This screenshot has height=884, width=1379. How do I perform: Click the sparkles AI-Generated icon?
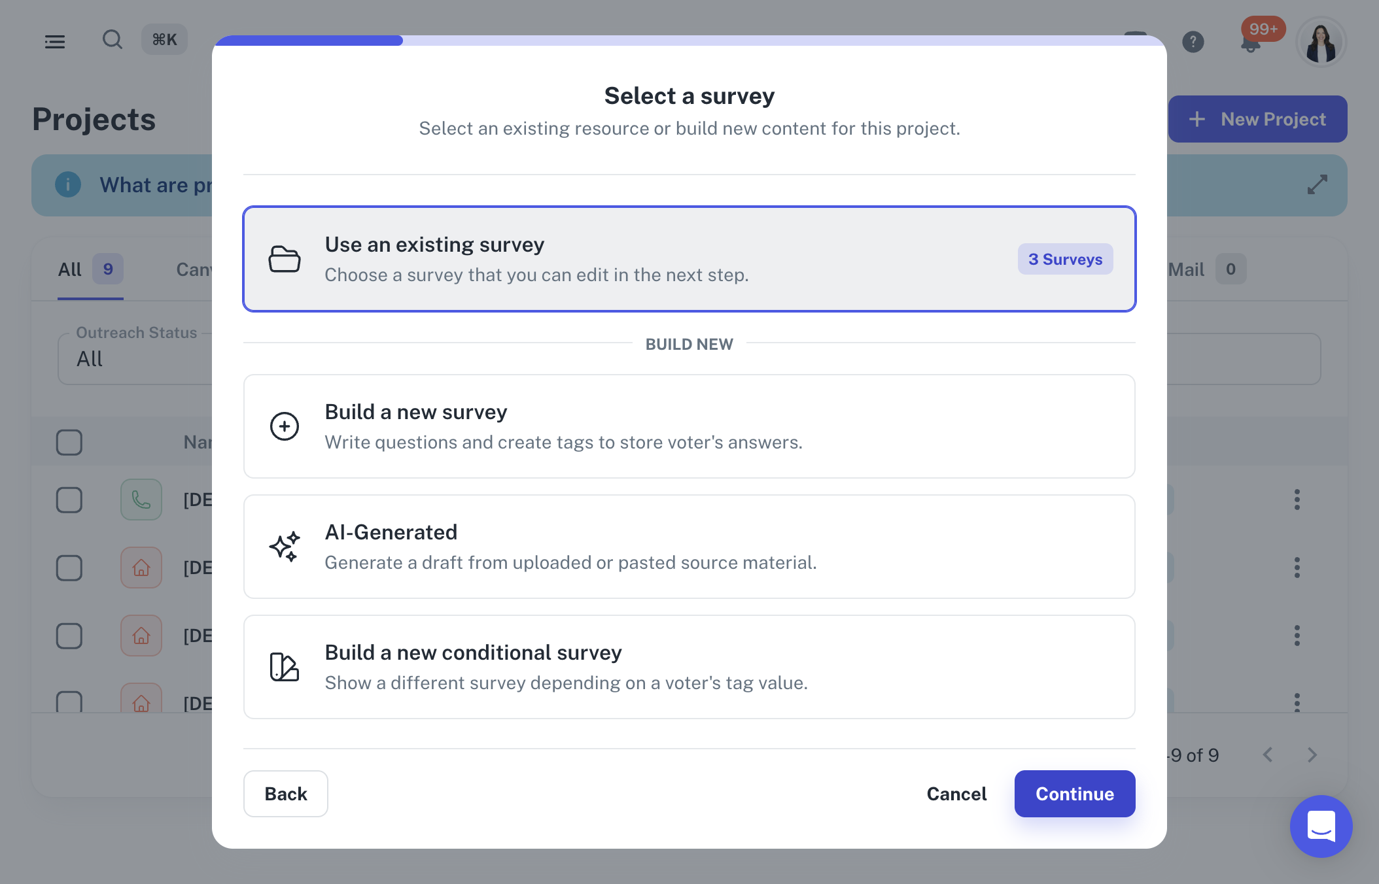point(285,547)
